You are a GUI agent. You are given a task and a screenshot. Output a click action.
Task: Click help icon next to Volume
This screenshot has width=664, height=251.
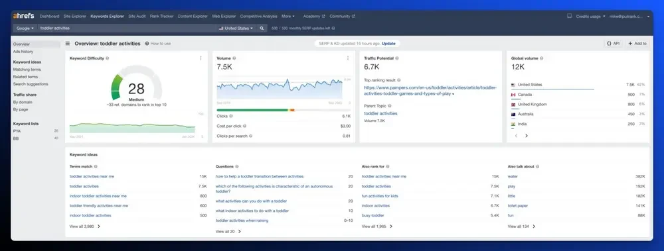click(234, 58)
